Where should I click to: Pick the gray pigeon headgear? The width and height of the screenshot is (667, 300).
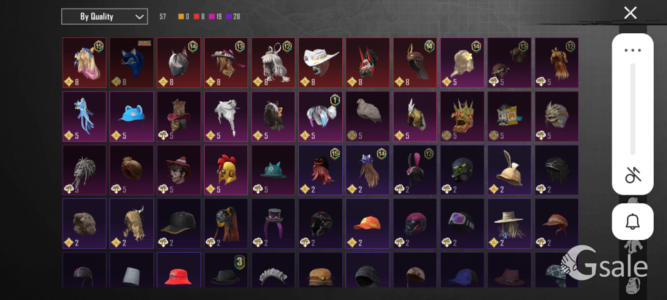368,117
